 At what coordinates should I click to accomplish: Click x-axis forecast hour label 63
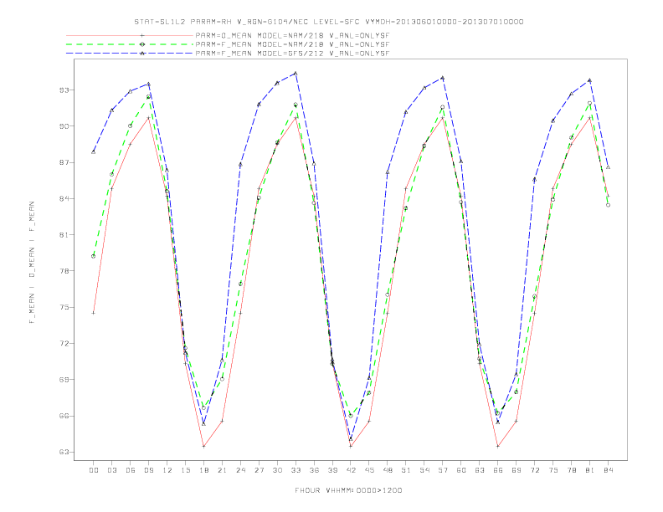480,470
